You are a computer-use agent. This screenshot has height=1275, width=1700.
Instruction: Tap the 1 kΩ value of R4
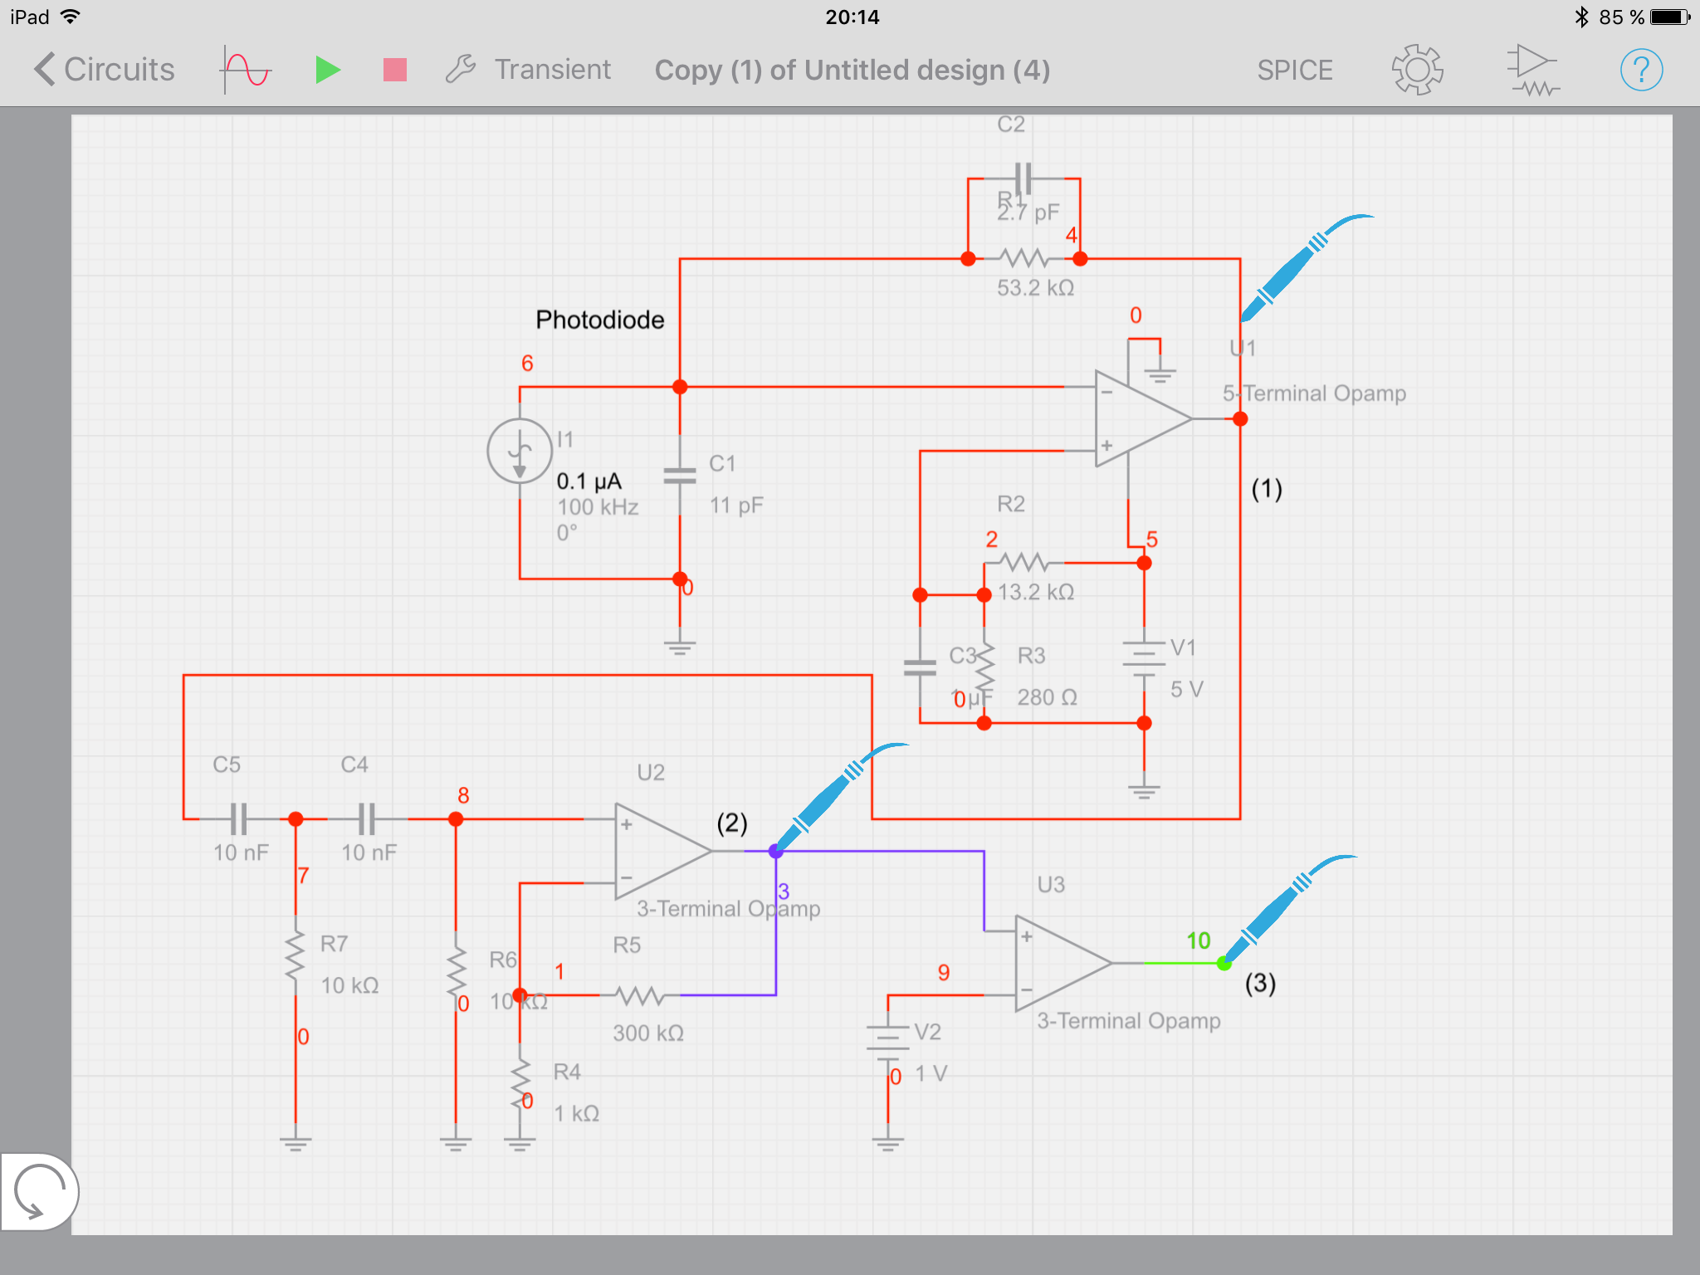click(576, 1114)
